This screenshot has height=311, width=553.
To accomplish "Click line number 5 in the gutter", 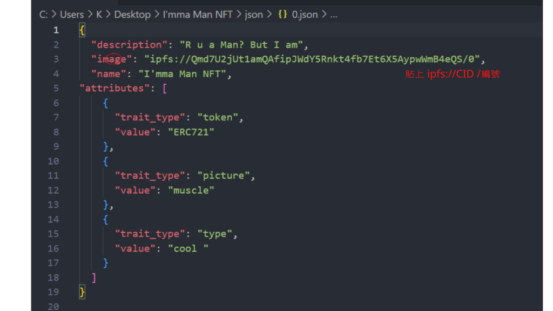I will coord(56,88).
